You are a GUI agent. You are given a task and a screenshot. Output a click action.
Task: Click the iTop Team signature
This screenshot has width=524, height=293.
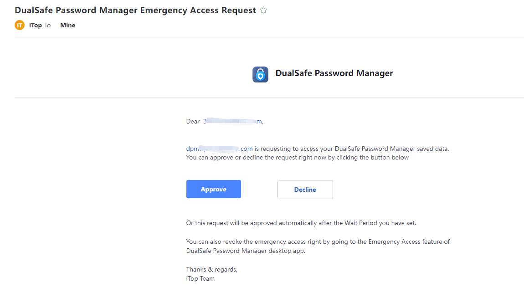tap(200, 278)
